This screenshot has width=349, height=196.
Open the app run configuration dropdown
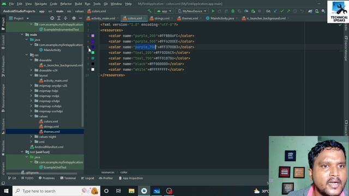pos(164,11)
